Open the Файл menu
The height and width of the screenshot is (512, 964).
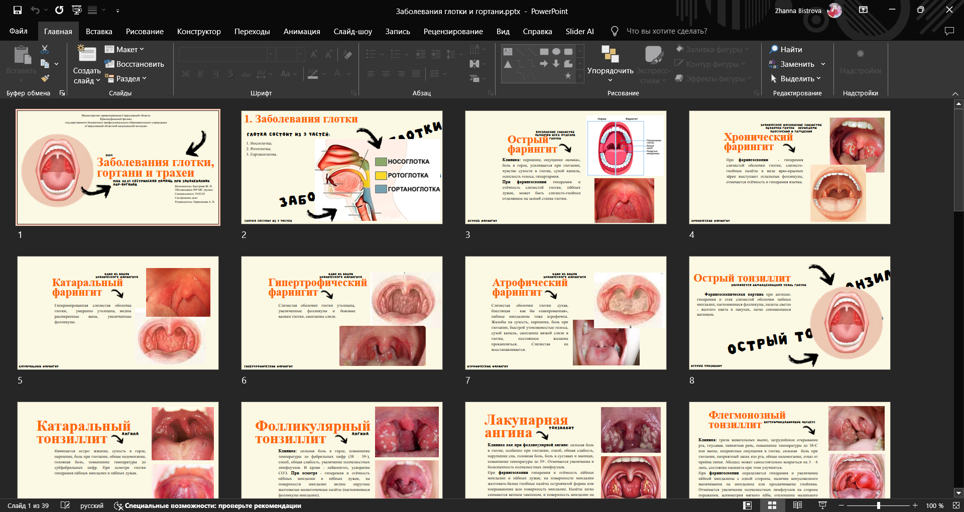[19, 31]
